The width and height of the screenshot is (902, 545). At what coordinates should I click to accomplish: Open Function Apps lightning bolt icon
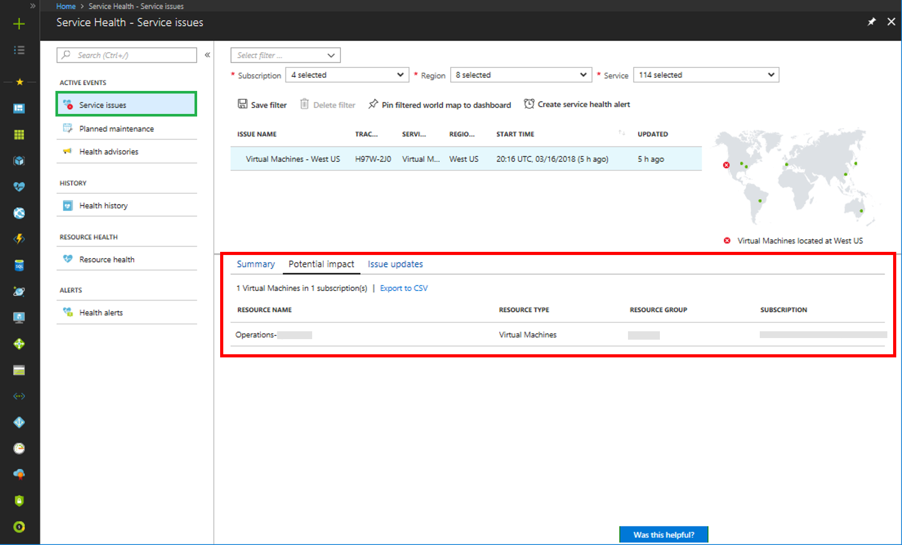pyautogui.click(x=19, y=239)
